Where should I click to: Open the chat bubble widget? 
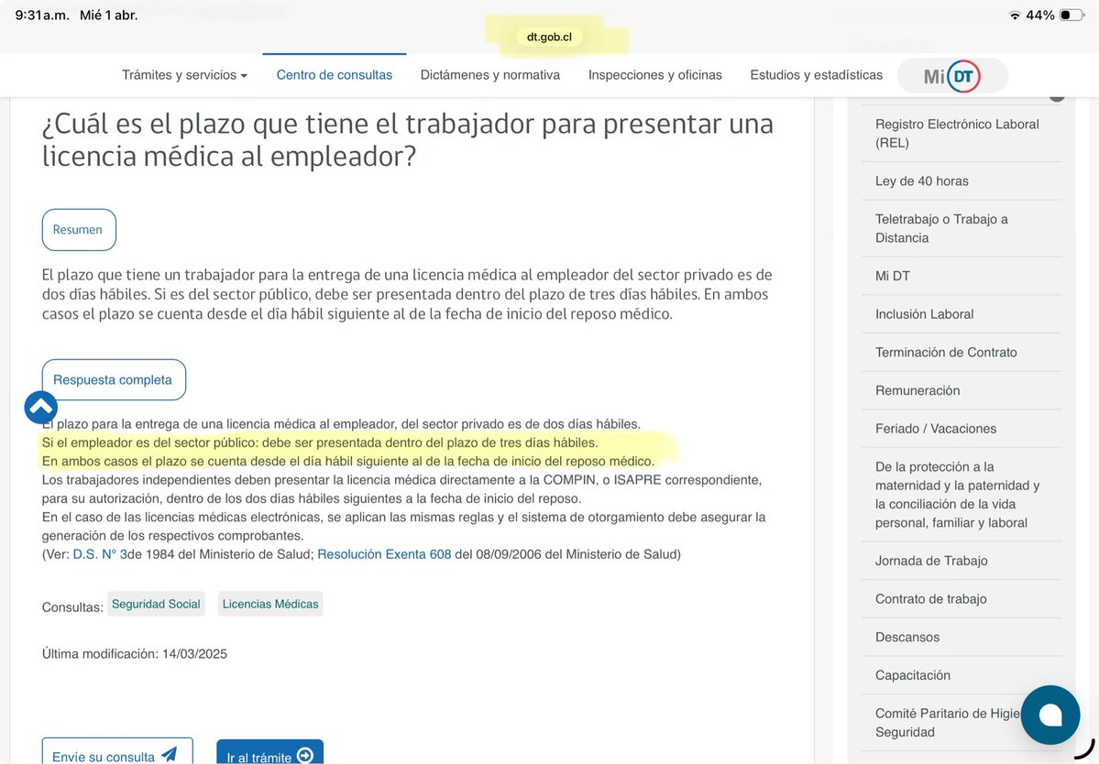coord(1050,715)
